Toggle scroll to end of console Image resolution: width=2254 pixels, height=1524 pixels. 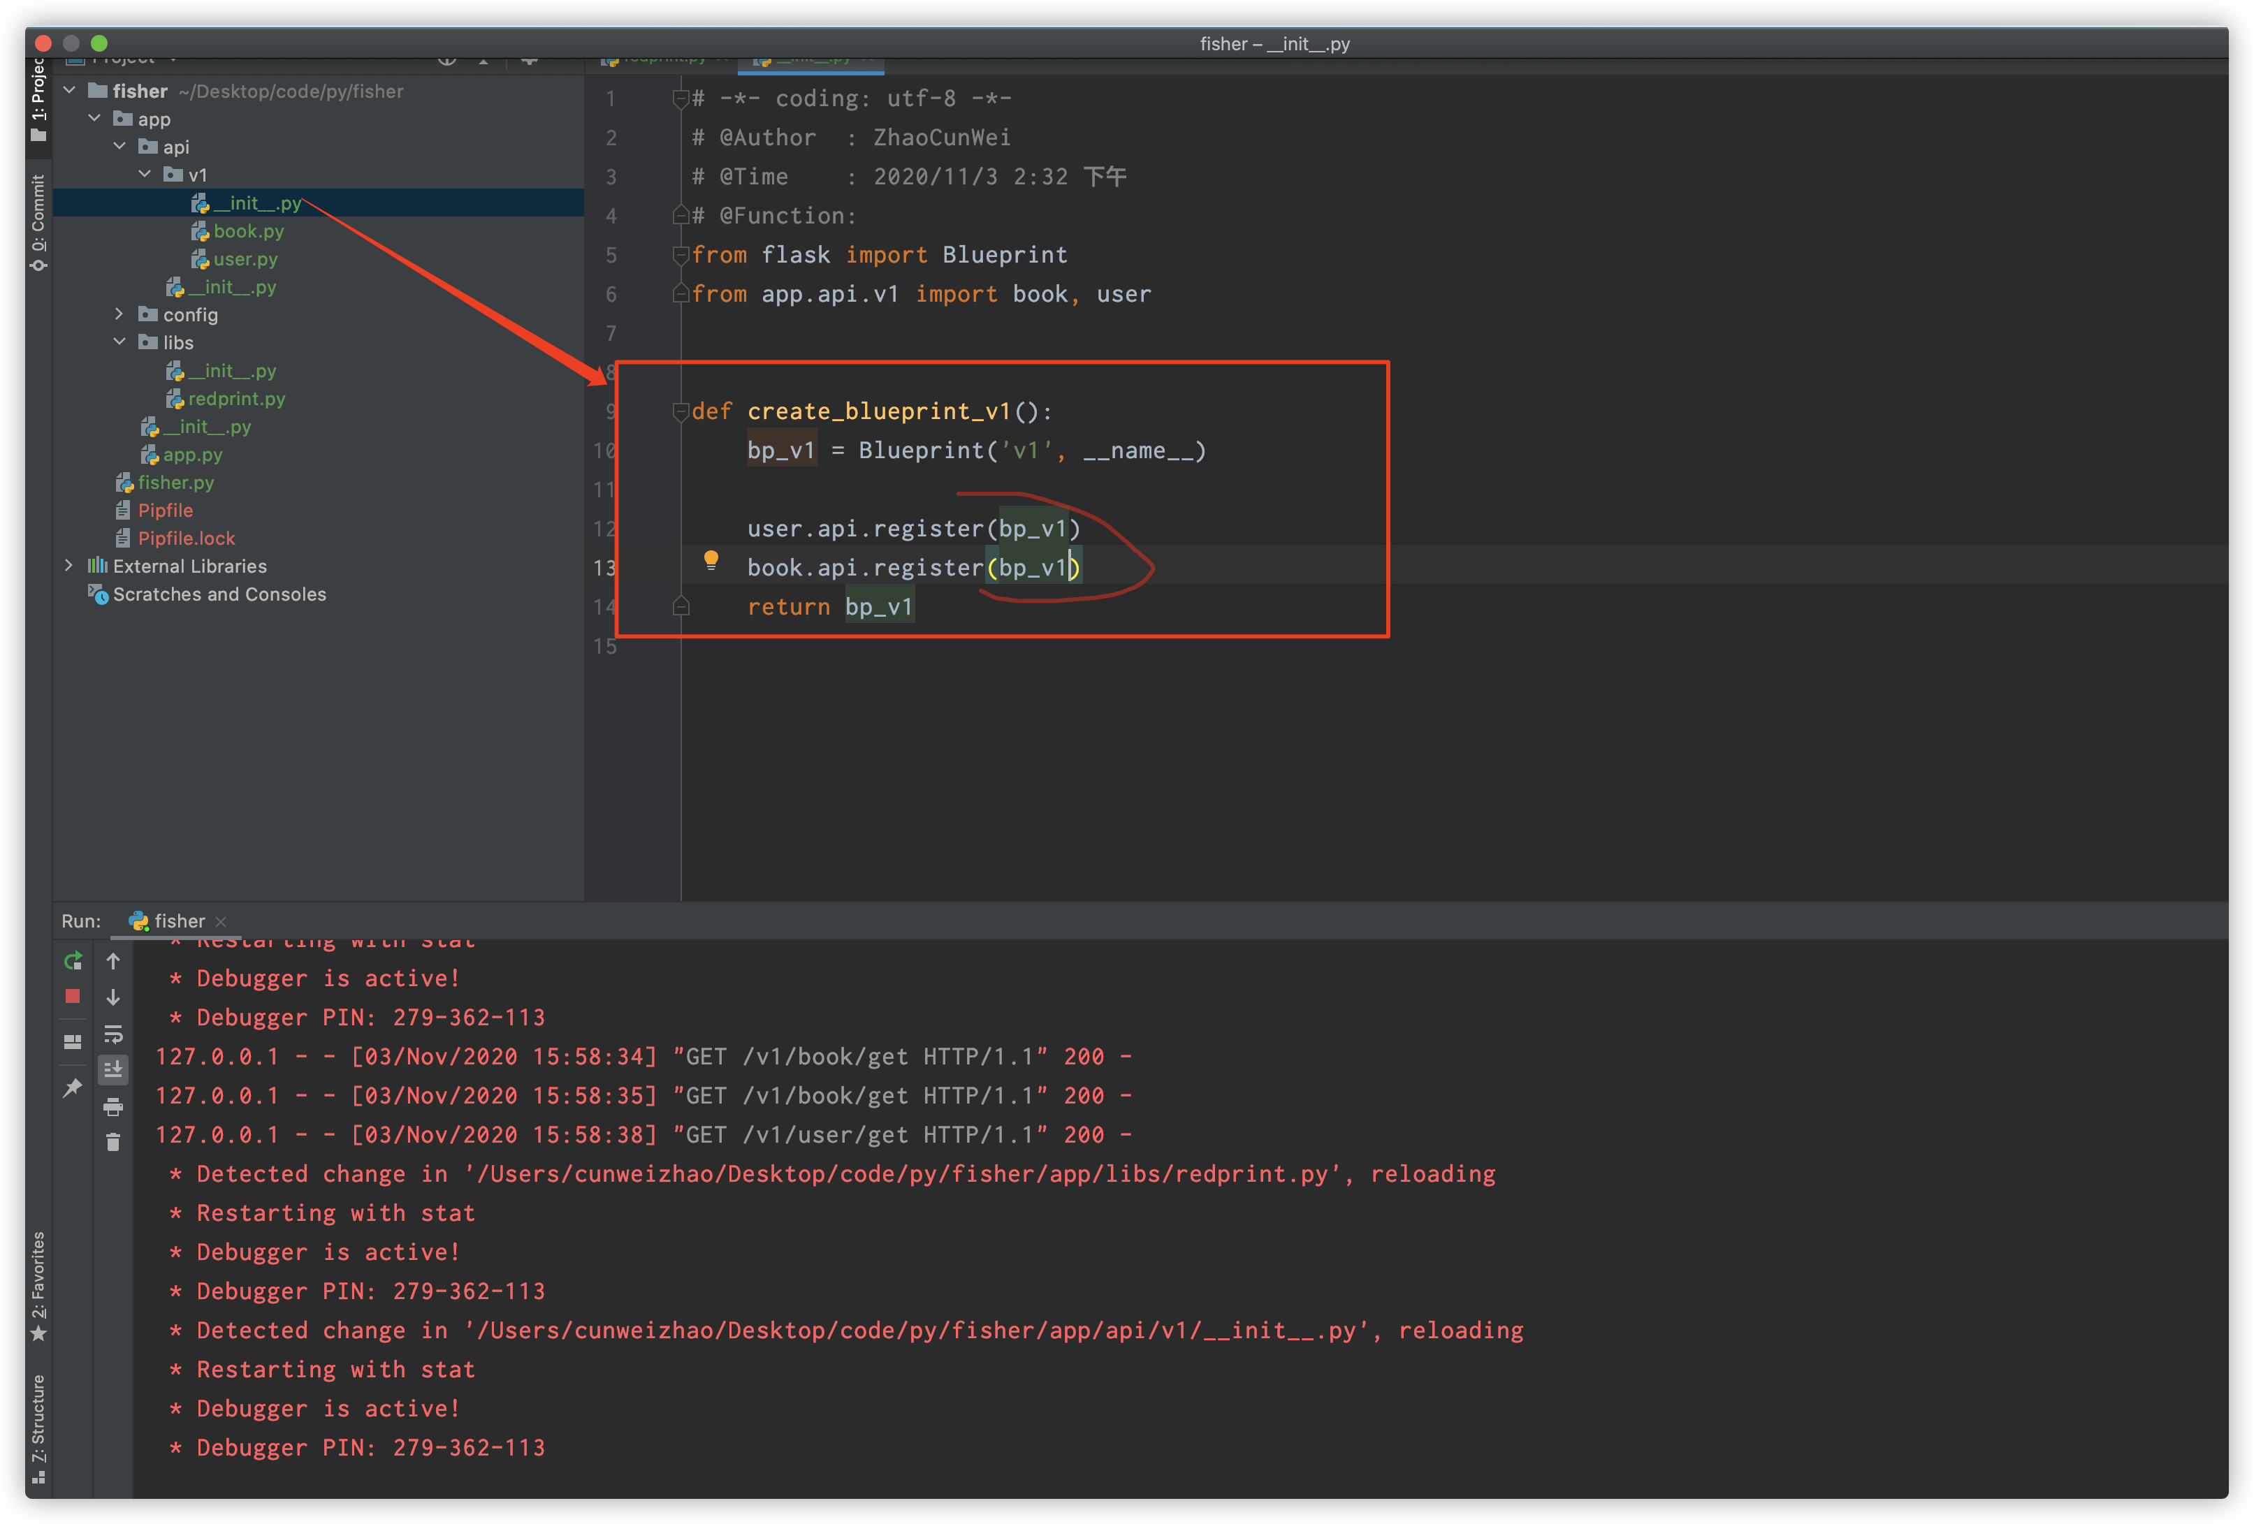[x=113, y=1069]
